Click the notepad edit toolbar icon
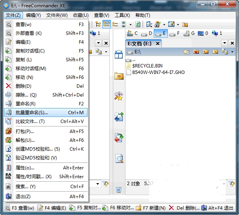Screen dimensions: 239x215 (171, 24)
